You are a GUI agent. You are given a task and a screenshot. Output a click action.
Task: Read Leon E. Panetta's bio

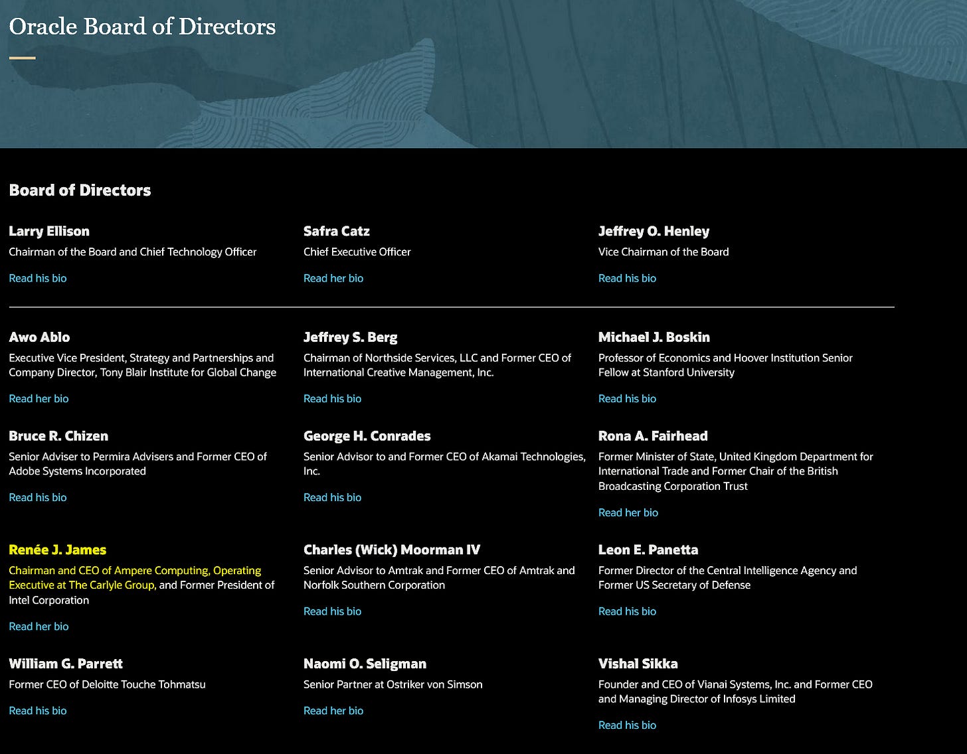(627, 611)
